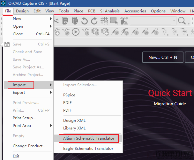
Task: Toggle the snap to grid icon
Action: tap(104, 21)
